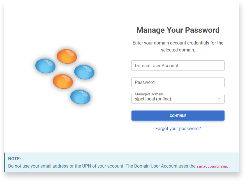Viewport: 245px width, 181px height.
Task: Focus the Domain User Account field
Action: click(x=178, y=65)
